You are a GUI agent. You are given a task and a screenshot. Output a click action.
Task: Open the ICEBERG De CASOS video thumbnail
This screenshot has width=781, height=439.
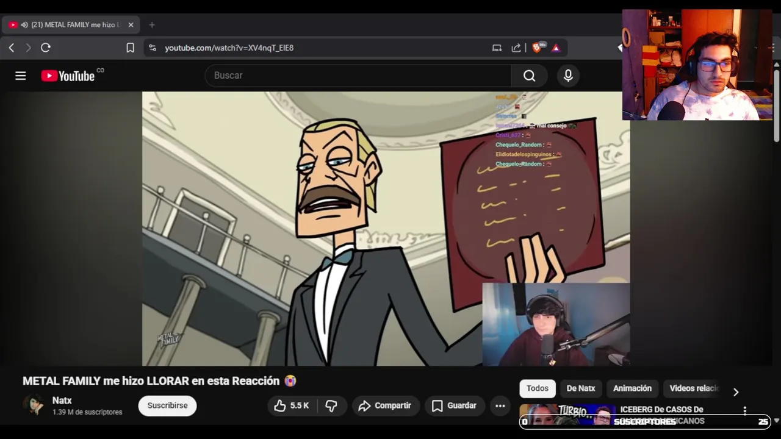(567, 415)
